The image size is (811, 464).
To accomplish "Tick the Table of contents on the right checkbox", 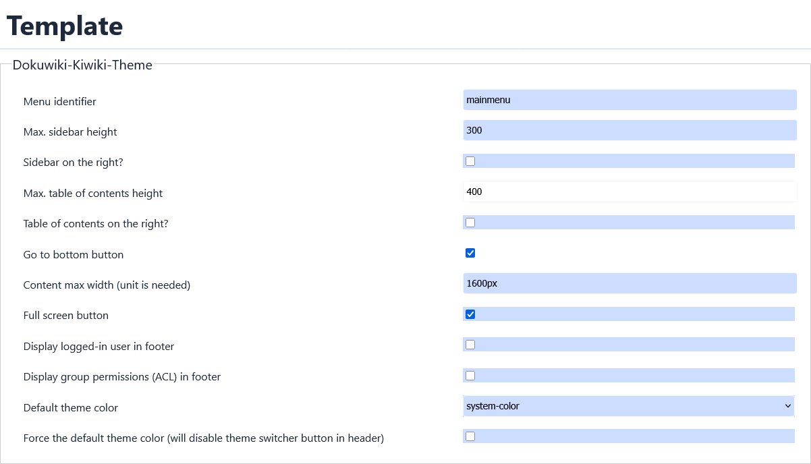I will (x=470, y=223).
